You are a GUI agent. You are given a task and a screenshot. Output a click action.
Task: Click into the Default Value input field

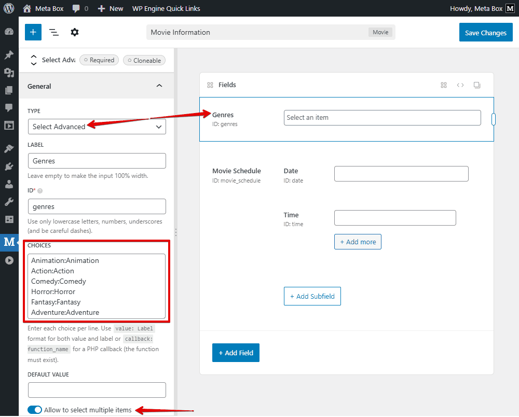coord(97,390)
